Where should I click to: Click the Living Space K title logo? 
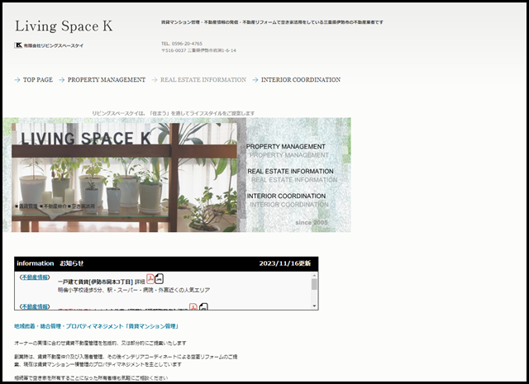pyautogui.click(x=64, y=26)
